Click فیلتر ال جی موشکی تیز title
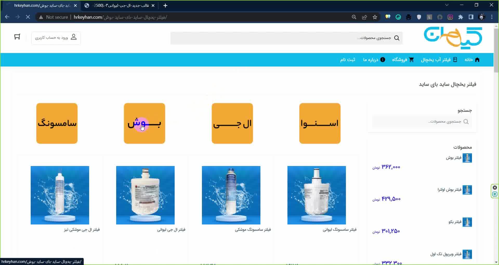This screenshot has height=265, width=499. (x=82, y=230)
